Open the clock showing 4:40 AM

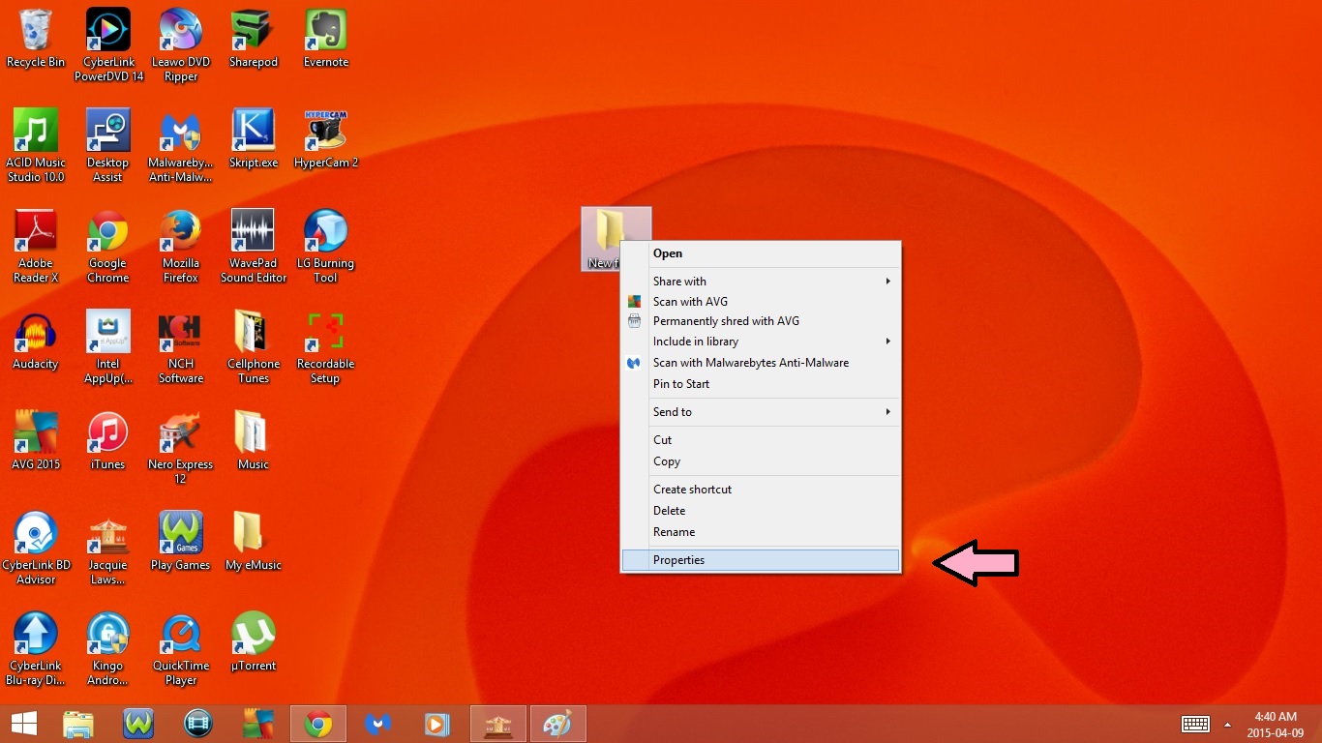pyautogui.click(x=1275, y=724)
